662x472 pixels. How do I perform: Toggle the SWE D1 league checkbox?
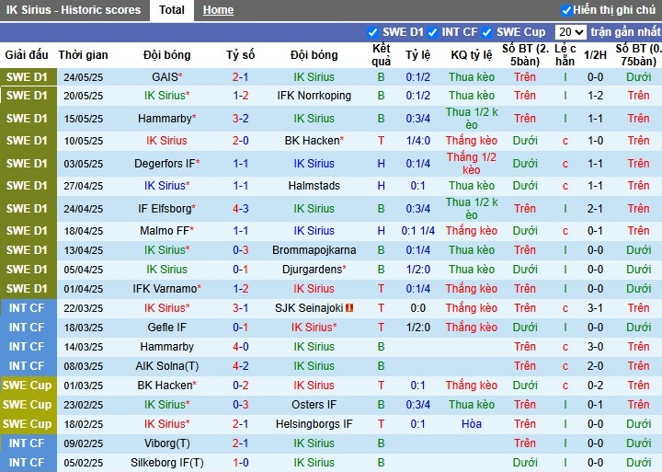[x=373, y=32]
